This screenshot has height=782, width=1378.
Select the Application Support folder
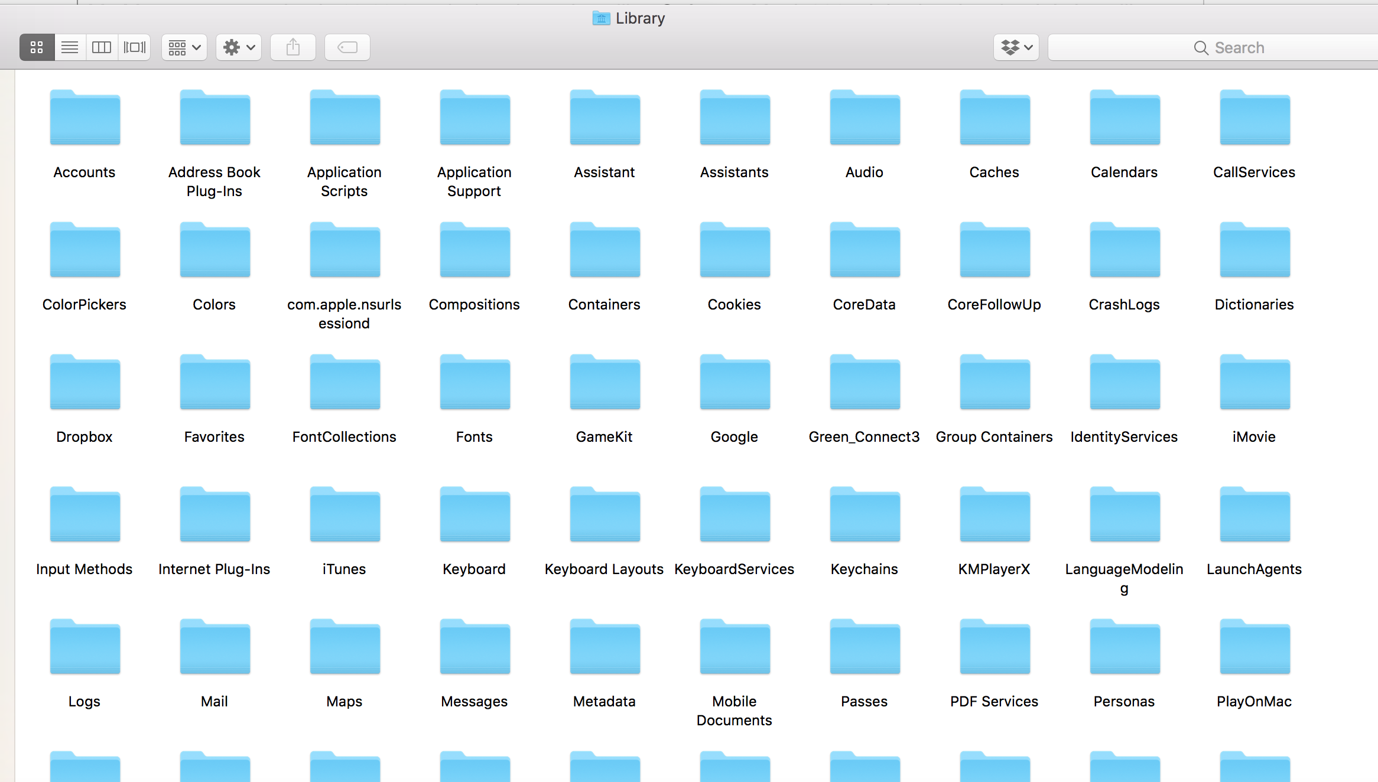click(474, 118)
